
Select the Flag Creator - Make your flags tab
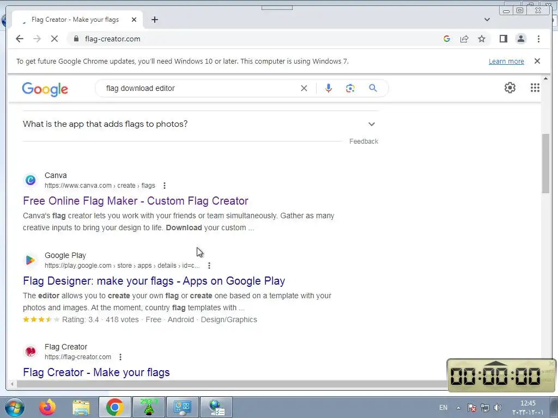coord(75,20)
